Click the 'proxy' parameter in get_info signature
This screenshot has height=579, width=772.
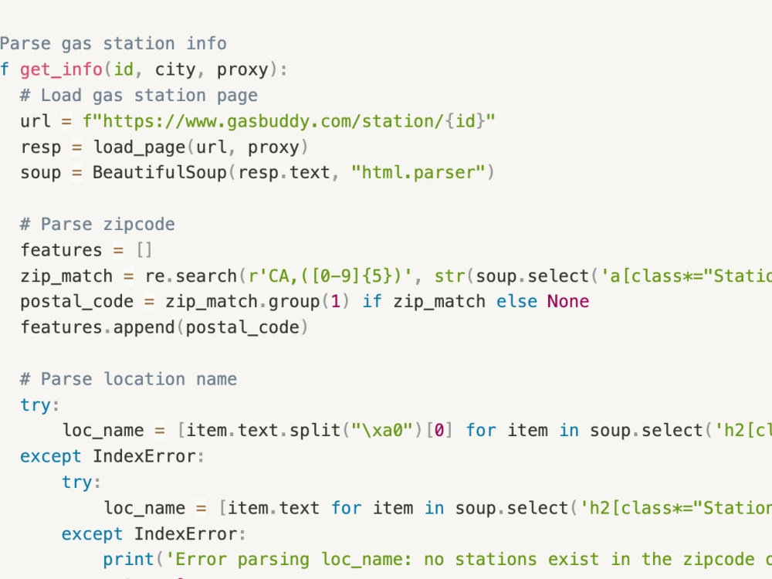(242, 69)
